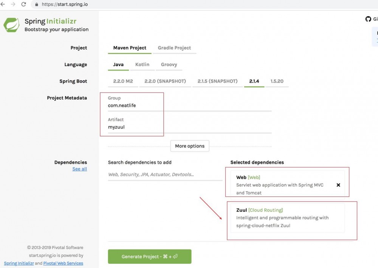Screen dimensions: 378x268
Task: Remove the Web dependency with the X
Action: click(338, 185)
